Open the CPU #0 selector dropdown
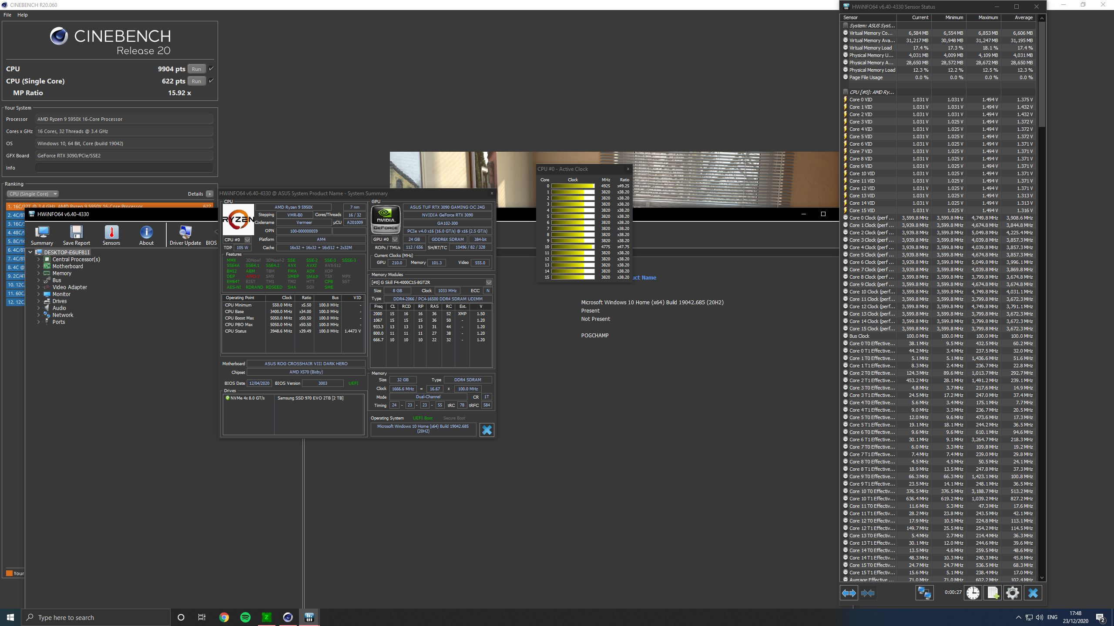This screenshot has height=626, width=1114. [x=247, y=240]
